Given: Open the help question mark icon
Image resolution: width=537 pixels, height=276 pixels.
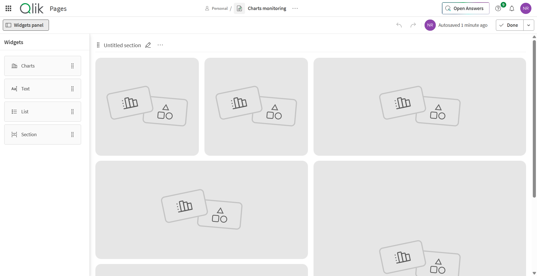Looking at the screenshot, I should pos(498,8).
